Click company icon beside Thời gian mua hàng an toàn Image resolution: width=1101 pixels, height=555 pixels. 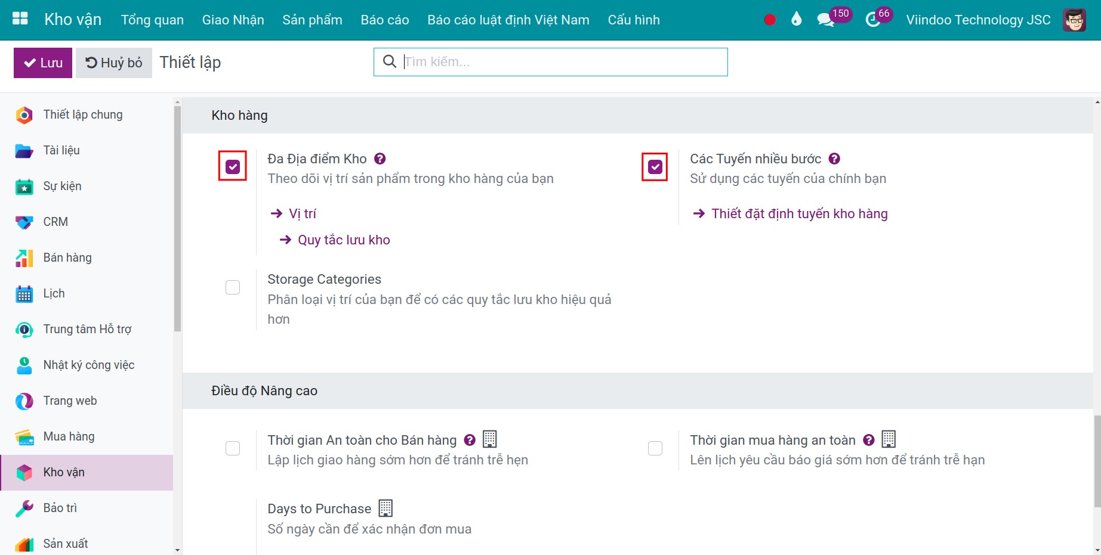tap(889, 439)
